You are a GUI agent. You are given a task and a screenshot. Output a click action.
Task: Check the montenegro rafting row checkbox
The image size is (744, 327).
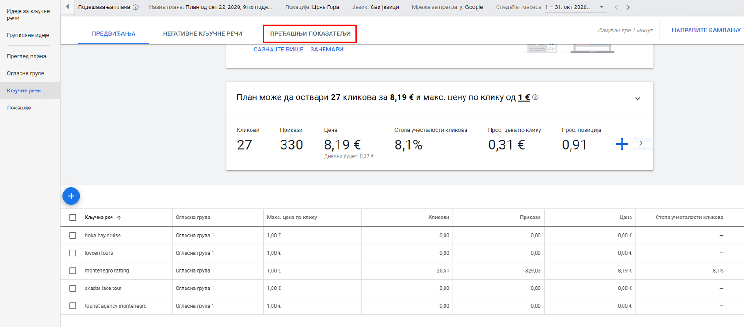(x=73, y=271)
